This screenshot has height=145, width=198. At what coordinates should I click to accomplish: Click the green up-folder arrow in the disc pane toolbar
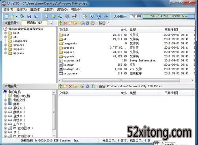(61, 23)
